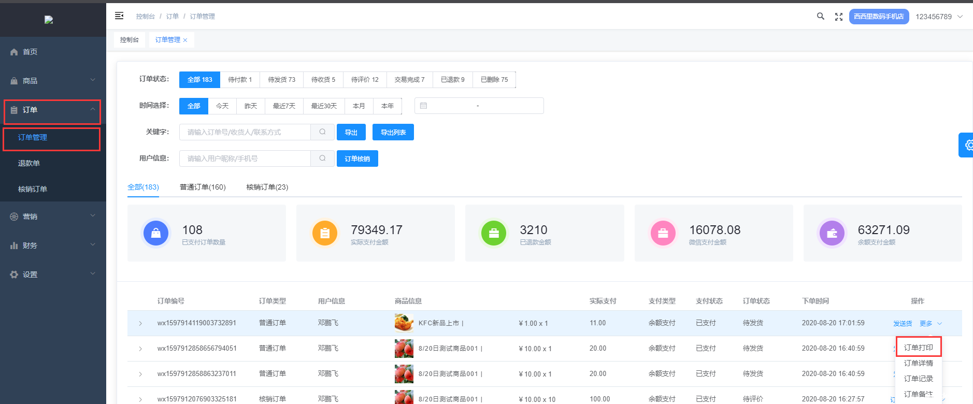Screen dimensions: 973x404
Task: Click the search icon in keyword field
Action: point(322,132)
